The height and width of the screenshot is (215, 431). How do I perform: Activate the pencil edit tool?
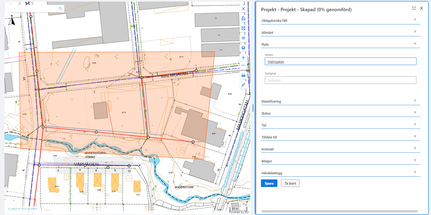[243, 85]
